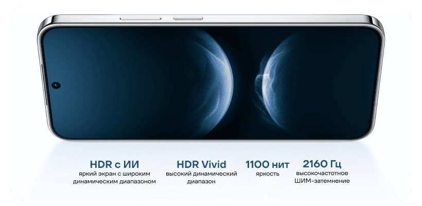Click the dark gap between the two planets
Screen dimensions: 422x206
pyautogui.click(x=243, y=82)
